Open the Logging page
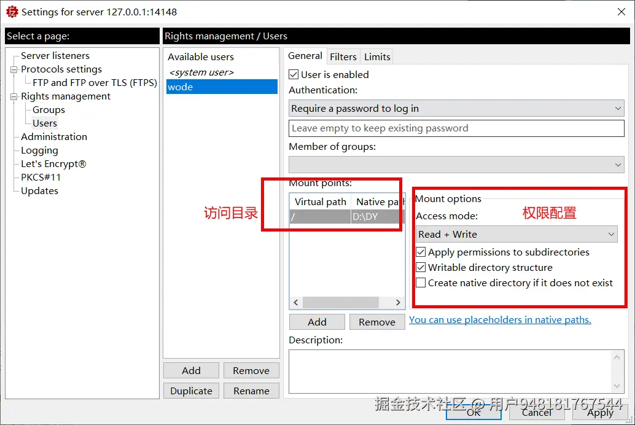The height and width of the screenshot is (425, 635). [39, 150]
